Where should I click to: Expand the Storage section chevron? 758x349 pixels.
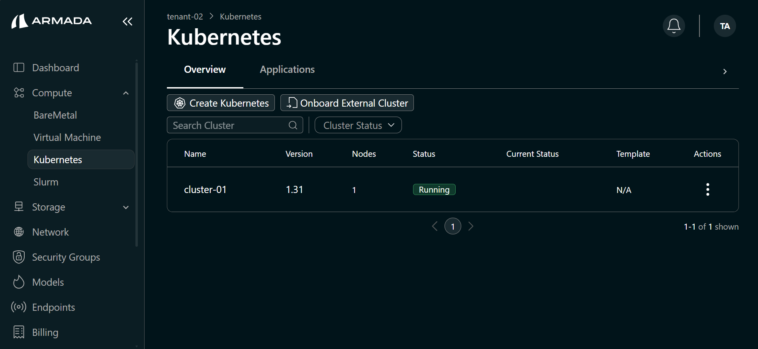tap(126, 207)
